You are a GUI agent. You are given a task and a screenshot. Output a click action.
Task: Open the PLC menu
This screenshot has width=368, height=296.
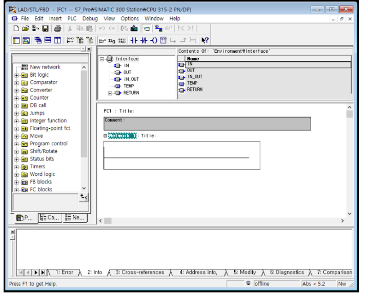pos(72,19)
